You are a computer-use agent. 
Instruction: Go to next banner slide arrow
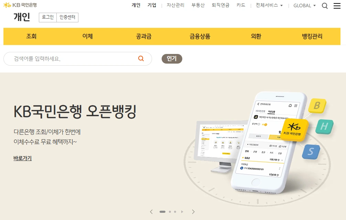point(193,212)
